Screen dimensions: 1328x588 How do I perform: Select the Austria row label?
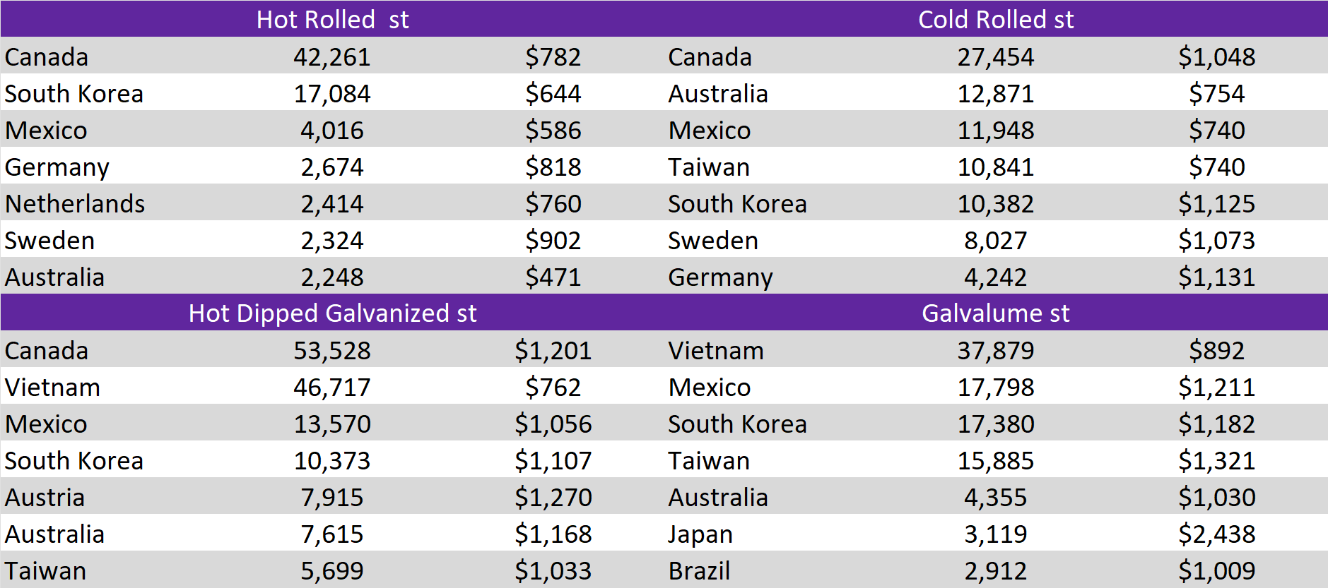pos(45,497)
